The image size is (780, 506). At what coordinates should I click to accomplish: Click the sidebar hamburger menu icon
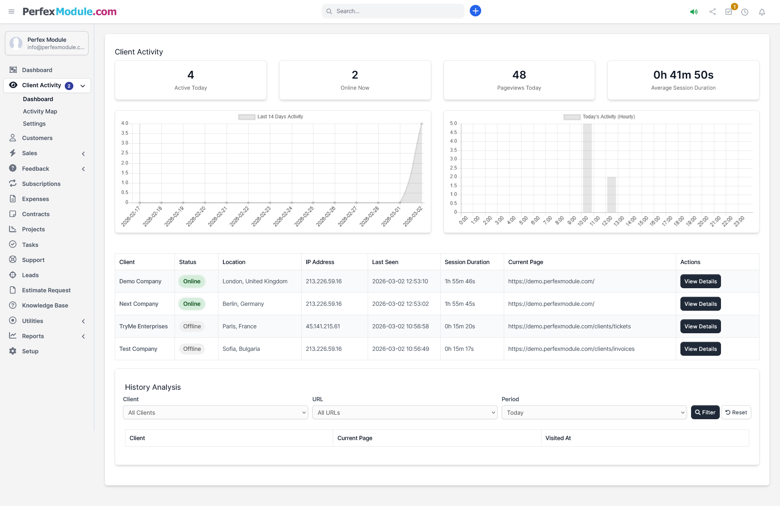(11, 11)
